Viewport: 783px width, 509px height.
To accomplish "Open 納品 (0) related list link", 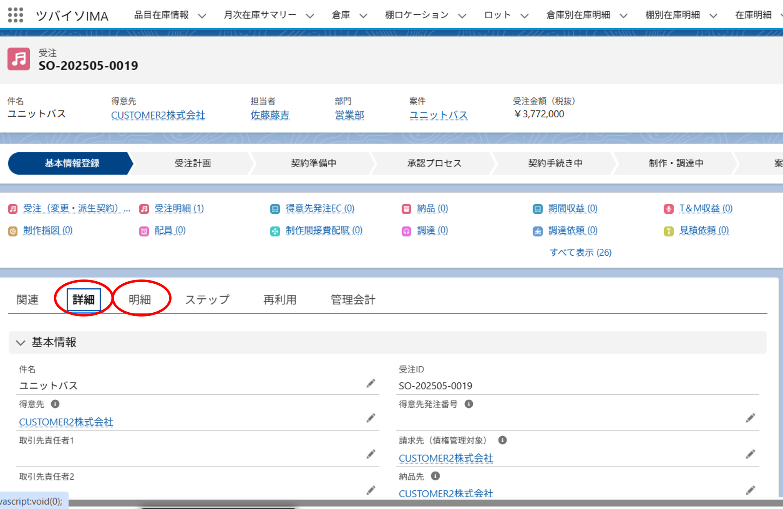I will [433, 209].
